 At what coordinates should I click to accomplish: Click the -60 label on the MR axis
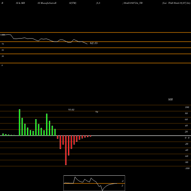click(x=186, y=156)
